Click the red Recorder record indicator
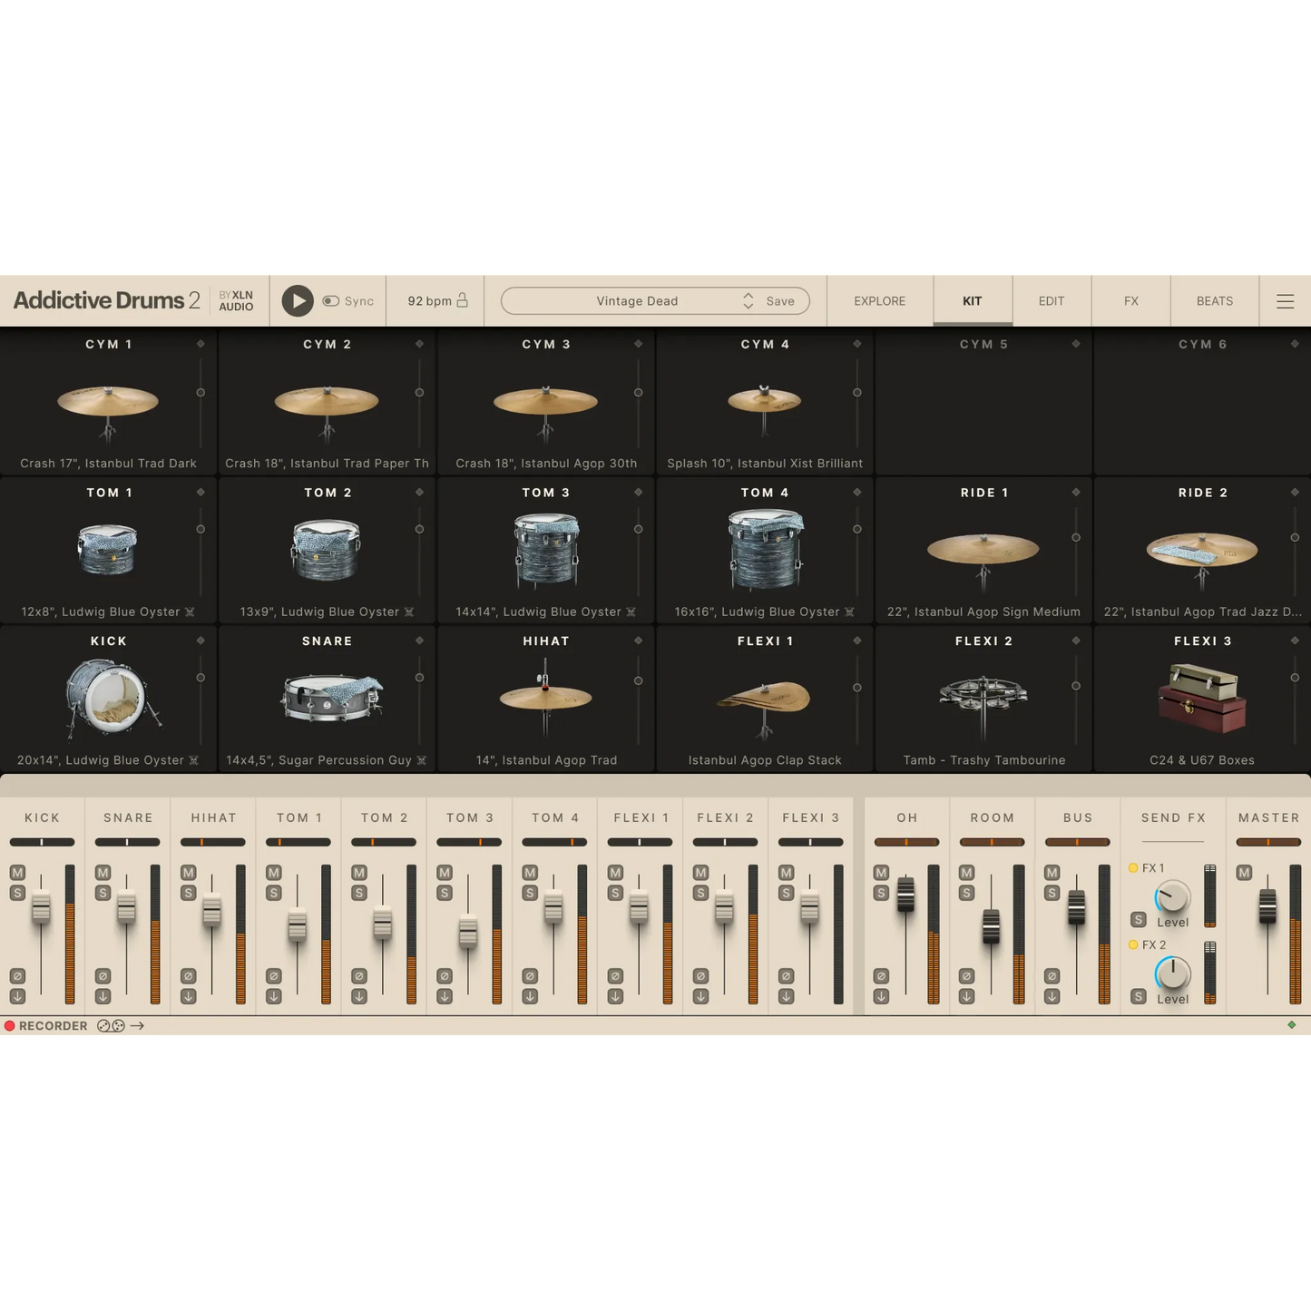This screenshot has height=1311, width=1311. pos(9,1025)
